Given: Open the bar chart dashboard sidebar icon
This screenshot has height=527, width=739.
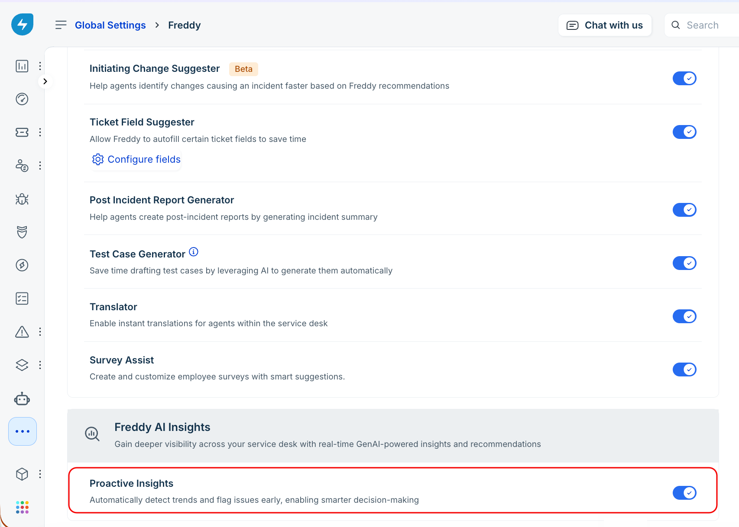Looking at the screenshot, I should coord(22,66).
